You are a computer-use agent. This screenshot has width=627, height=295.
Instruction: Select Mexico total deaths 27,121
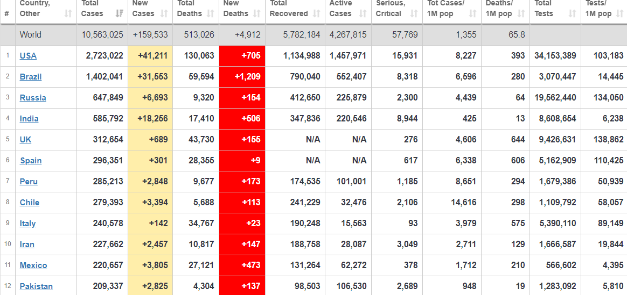pos(201,265)
